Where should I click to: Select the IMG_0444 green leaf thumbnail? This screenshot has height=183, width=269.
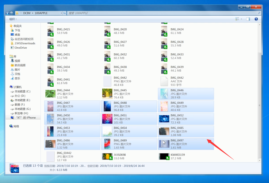50,94
